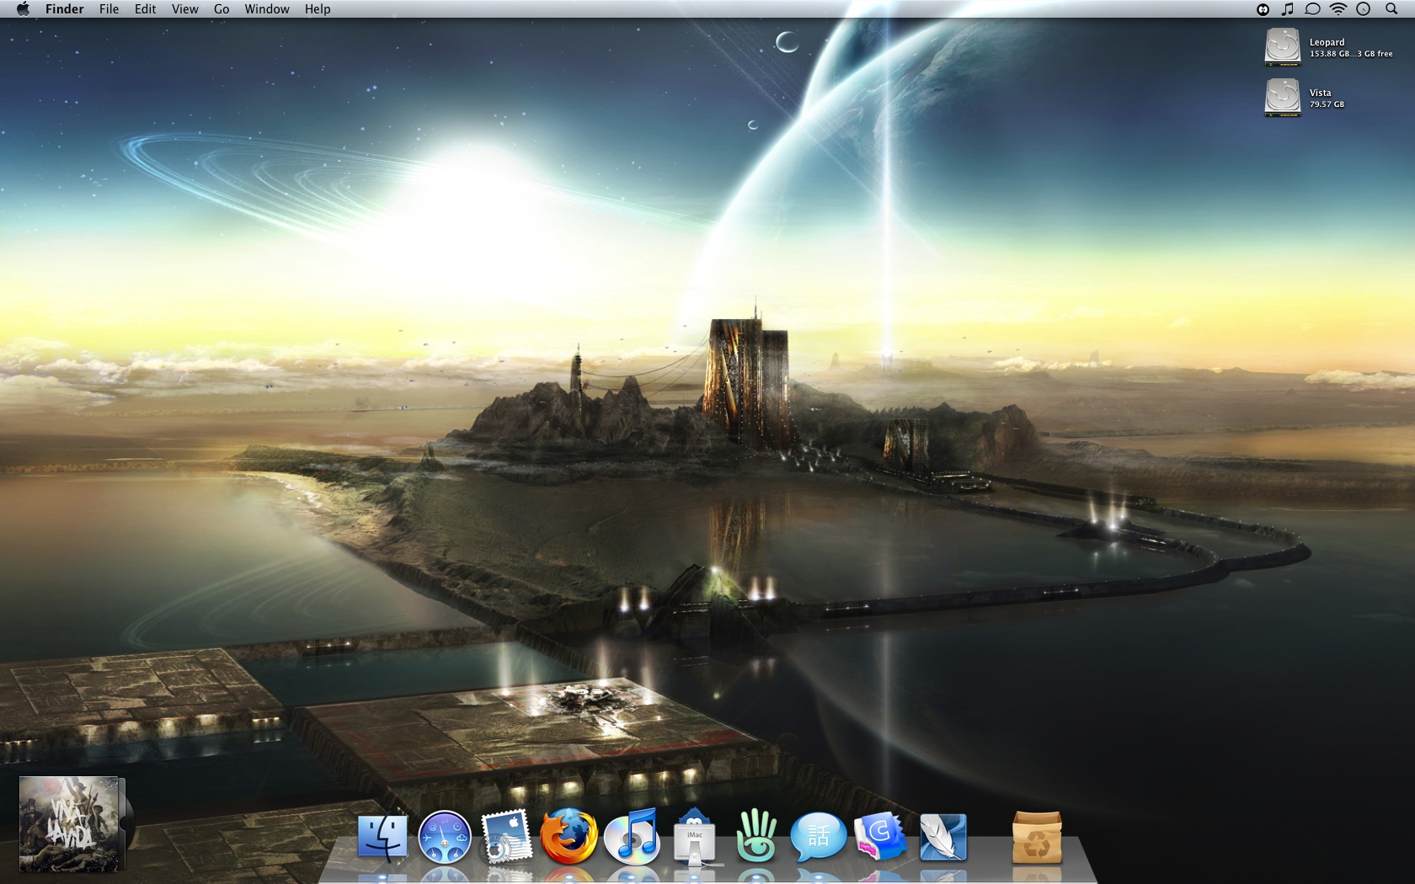Click the 'Leopard' drive name label

pos(1327,42)
